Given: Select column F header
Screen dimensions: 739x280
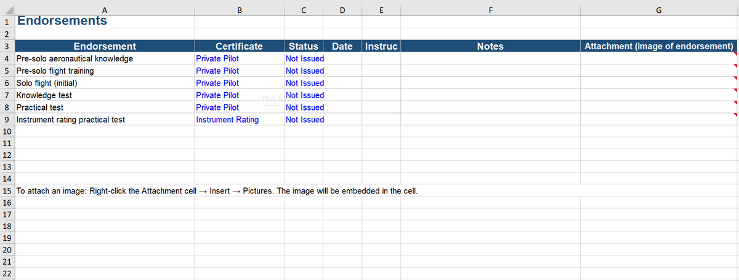Looking at the screenshot, I should click(x=490, y=9).
